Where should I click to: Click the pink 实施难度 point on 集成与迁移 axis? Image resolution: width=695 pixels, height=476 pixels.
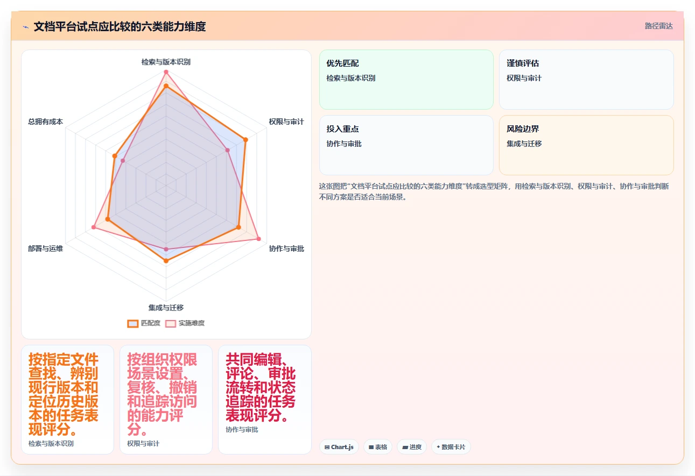tap(166, 250)
